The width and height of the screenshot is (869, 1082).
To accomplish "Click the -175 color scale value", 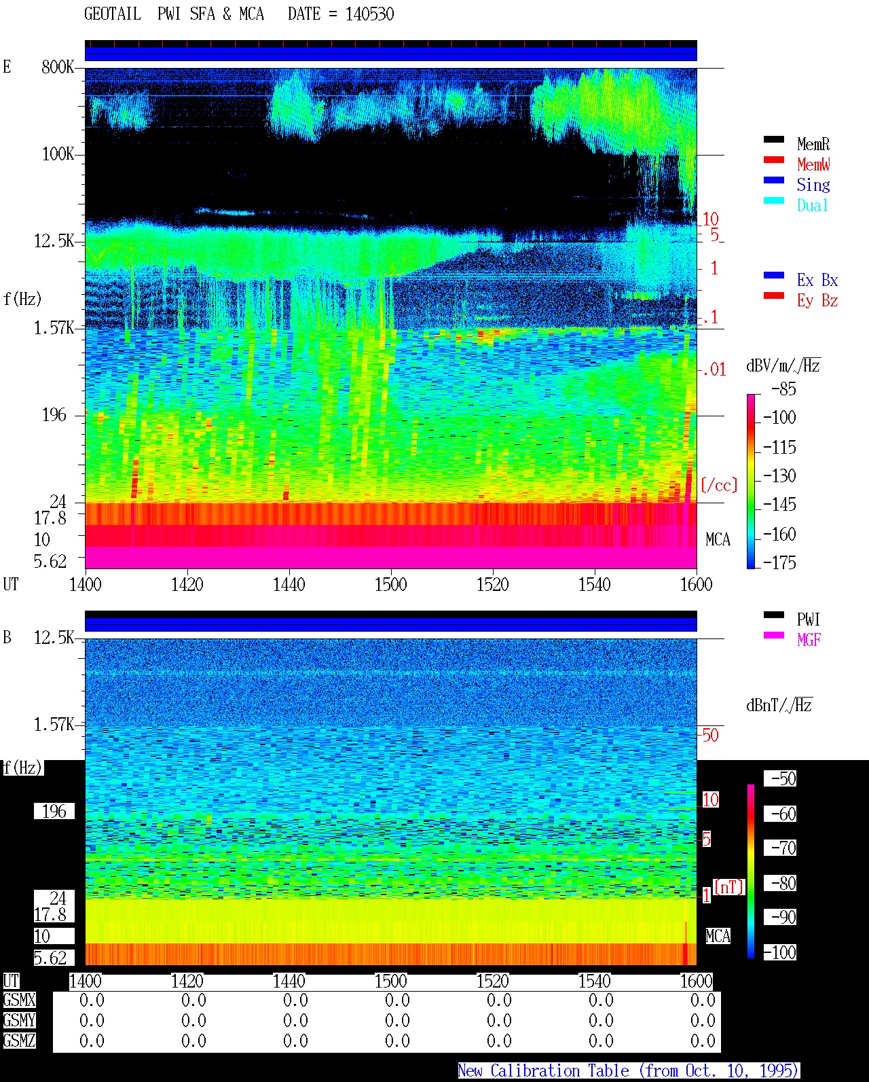I will point(779,562).
